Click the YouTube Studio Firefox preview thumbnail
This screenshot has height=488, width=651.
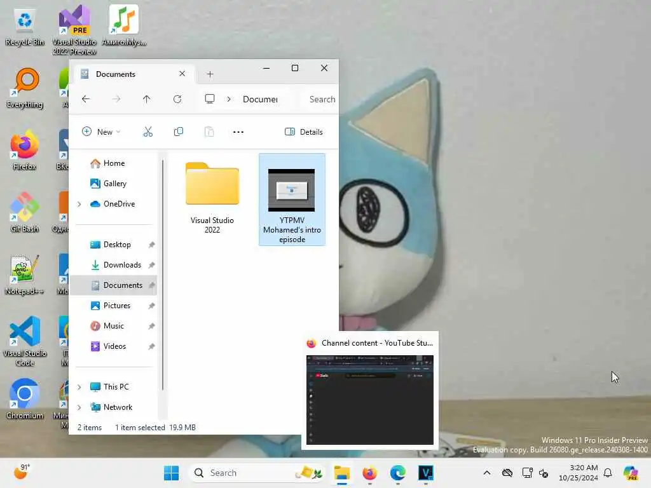pos(369,400)
